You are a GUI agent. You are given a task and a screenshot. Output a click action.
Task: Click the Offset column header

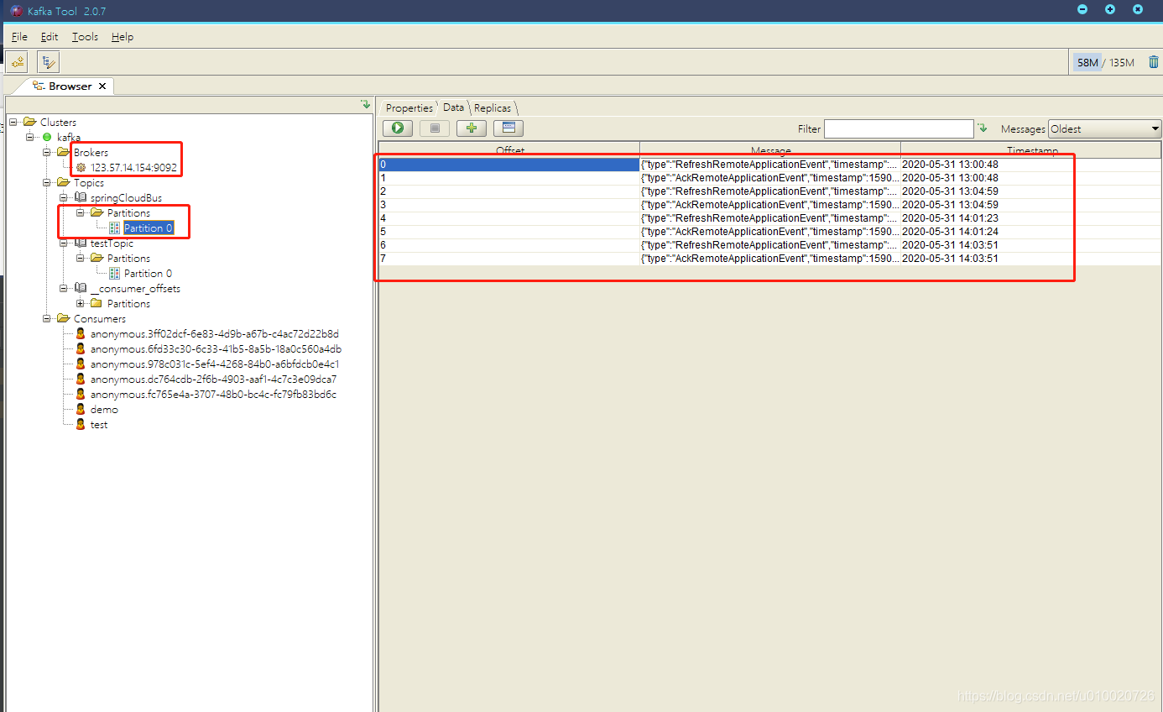(x=509, y=149)
